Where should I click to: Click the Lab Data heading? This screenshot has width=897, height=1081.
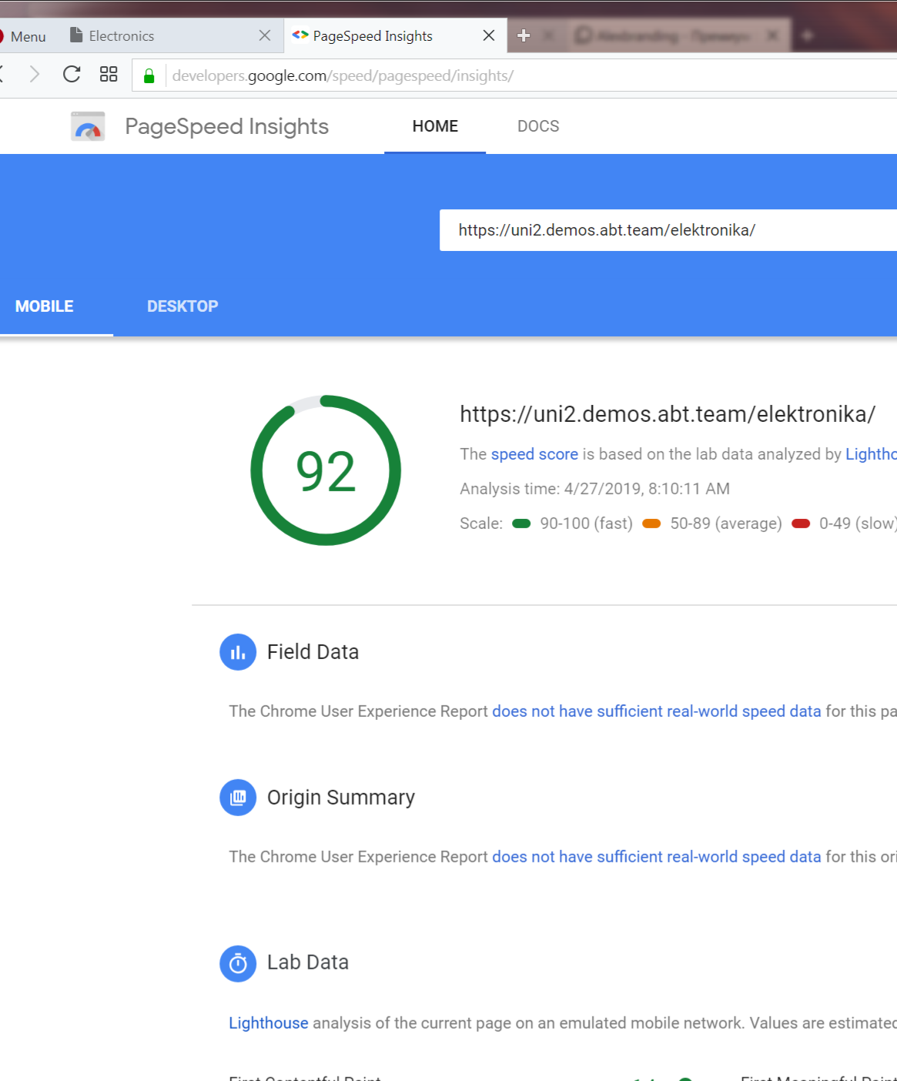[308, 962]
